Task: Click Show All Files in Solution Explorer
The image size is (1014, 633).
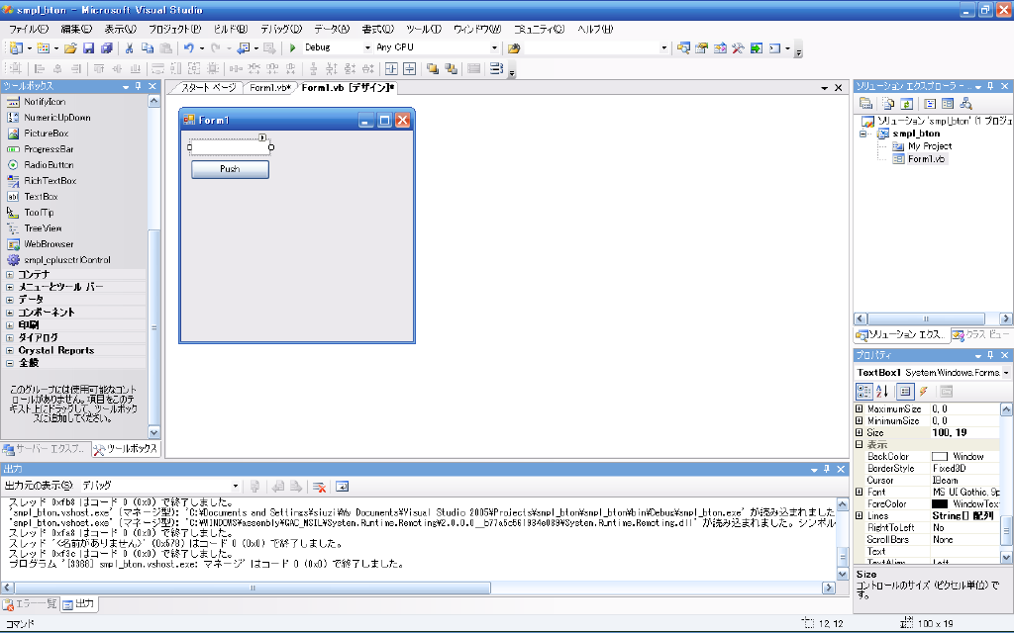Action: (888, 103)
